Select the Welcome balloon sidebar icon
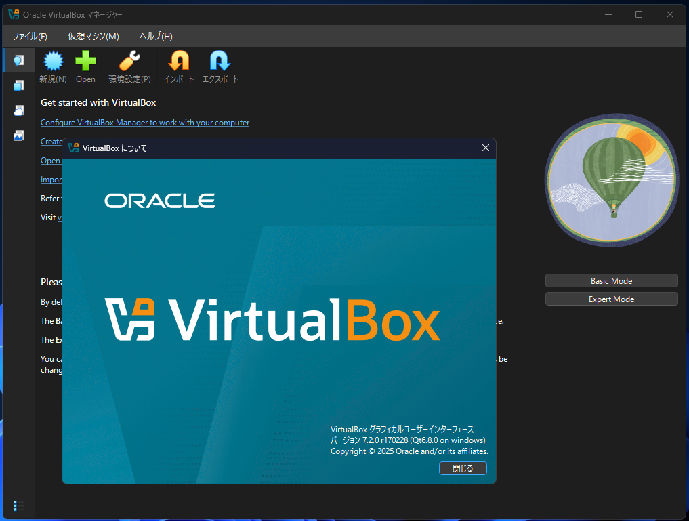 pos(18,60)
